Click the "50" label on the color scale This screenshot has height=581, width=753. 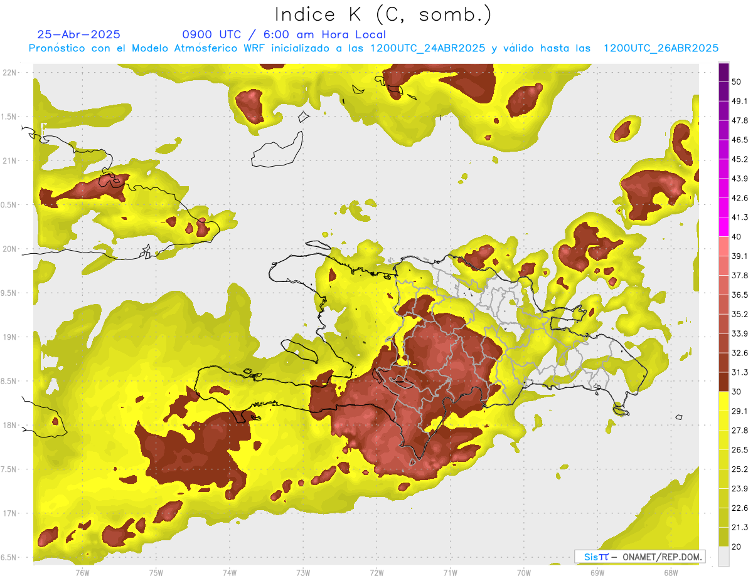click(x=737, y=82)
